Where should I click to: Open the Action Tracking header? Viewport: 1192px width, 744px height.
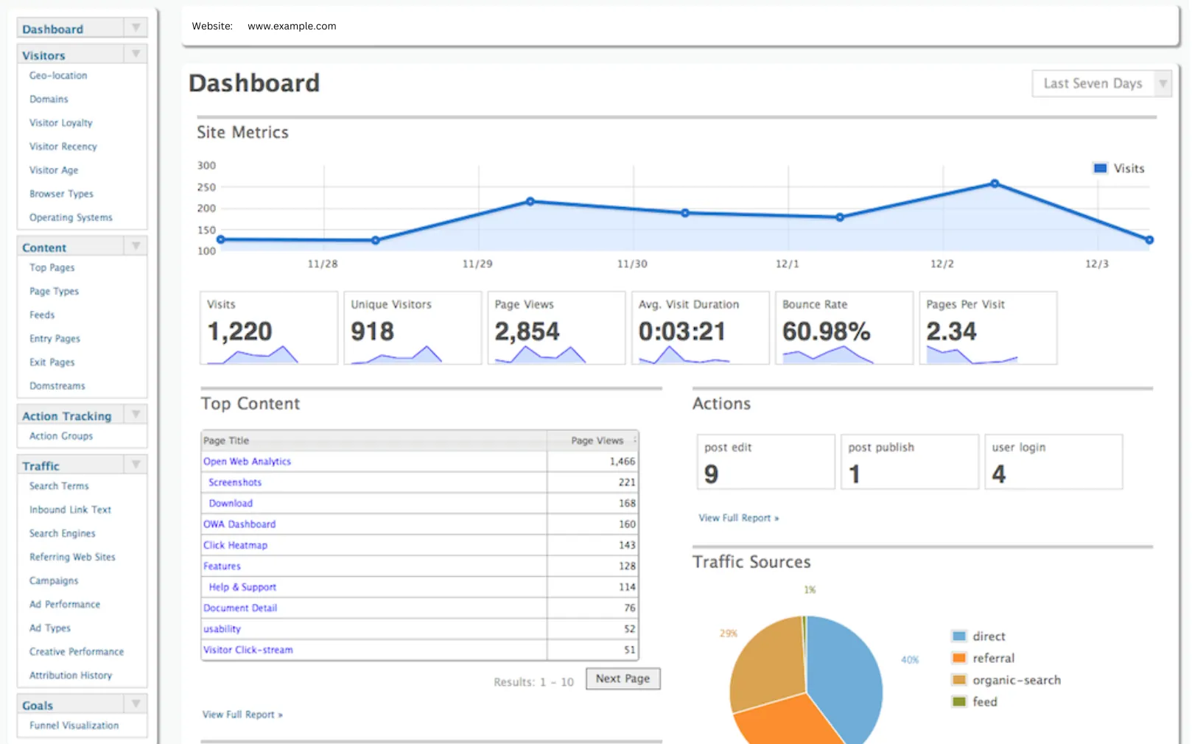(66, 416)
